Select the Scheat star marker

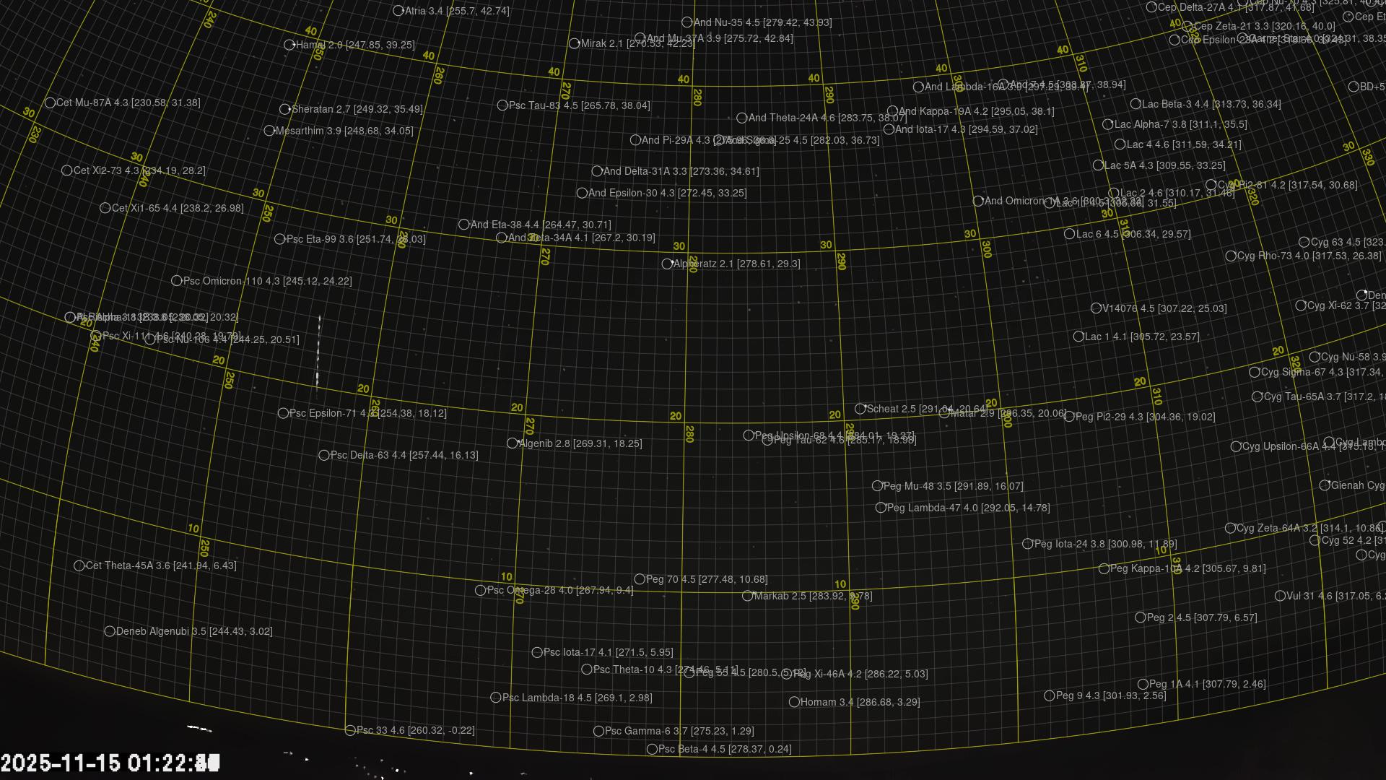coord(860,409)
